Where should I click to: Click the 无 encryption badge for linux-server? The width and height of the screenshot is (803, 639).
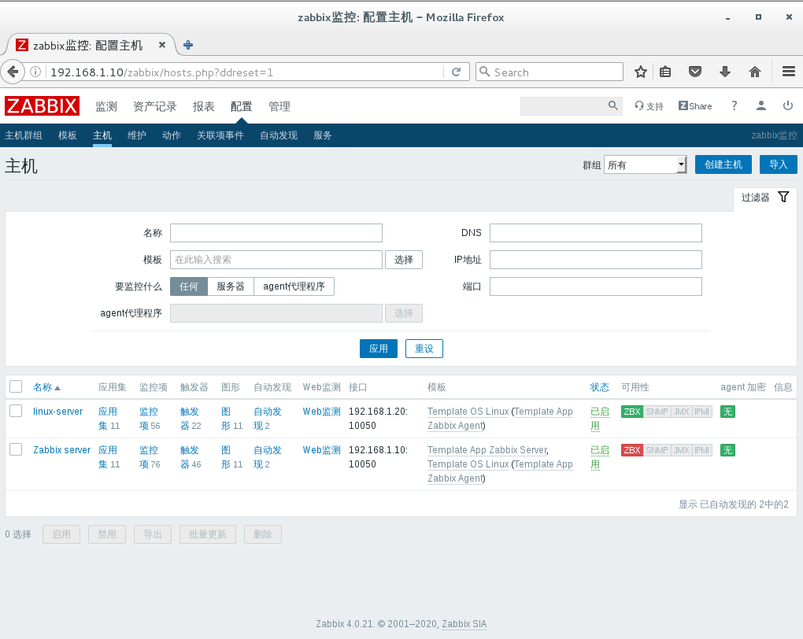[x=727, y=412]
